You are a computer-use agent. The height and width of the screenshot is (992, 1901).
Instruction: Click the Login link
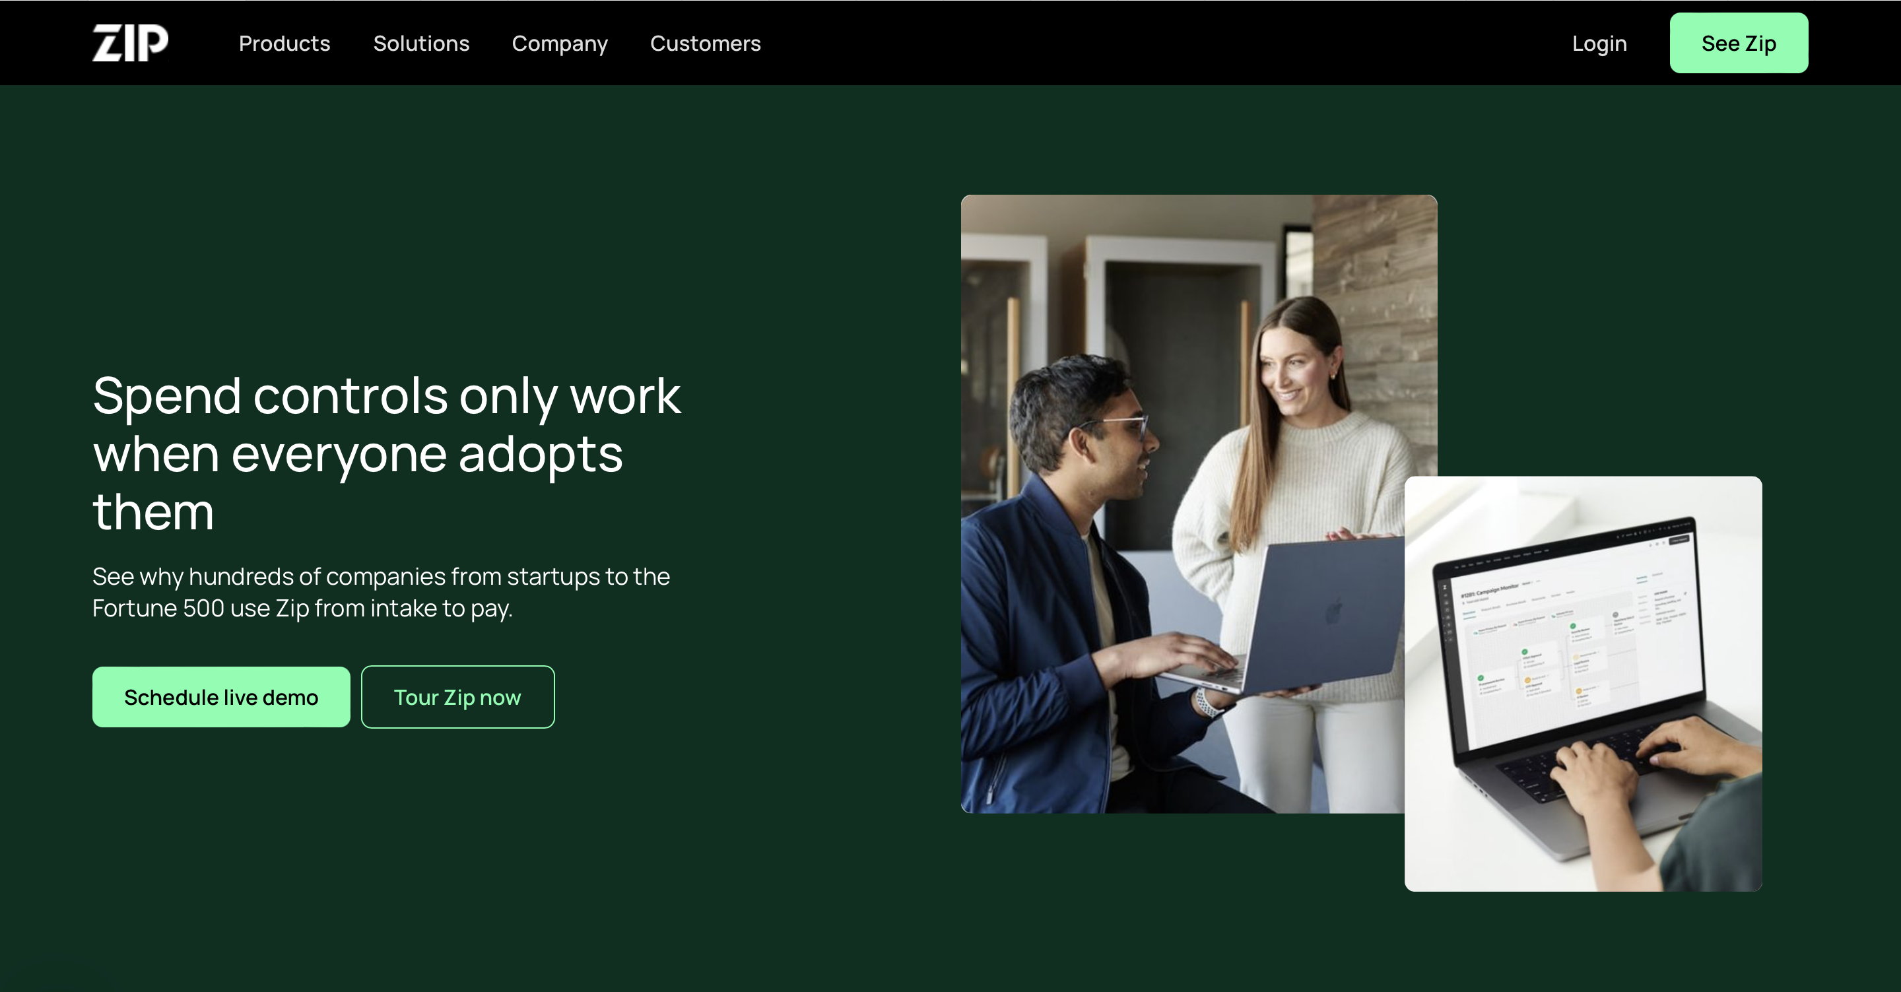[x=1599, y=44]
